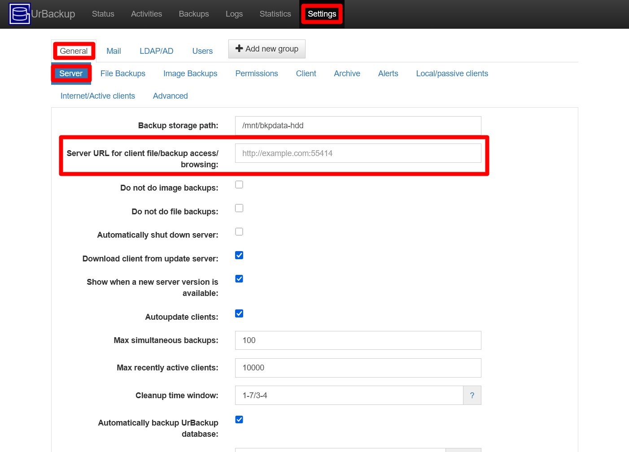
Task: Open the Logs page
Action: [234, 14]
